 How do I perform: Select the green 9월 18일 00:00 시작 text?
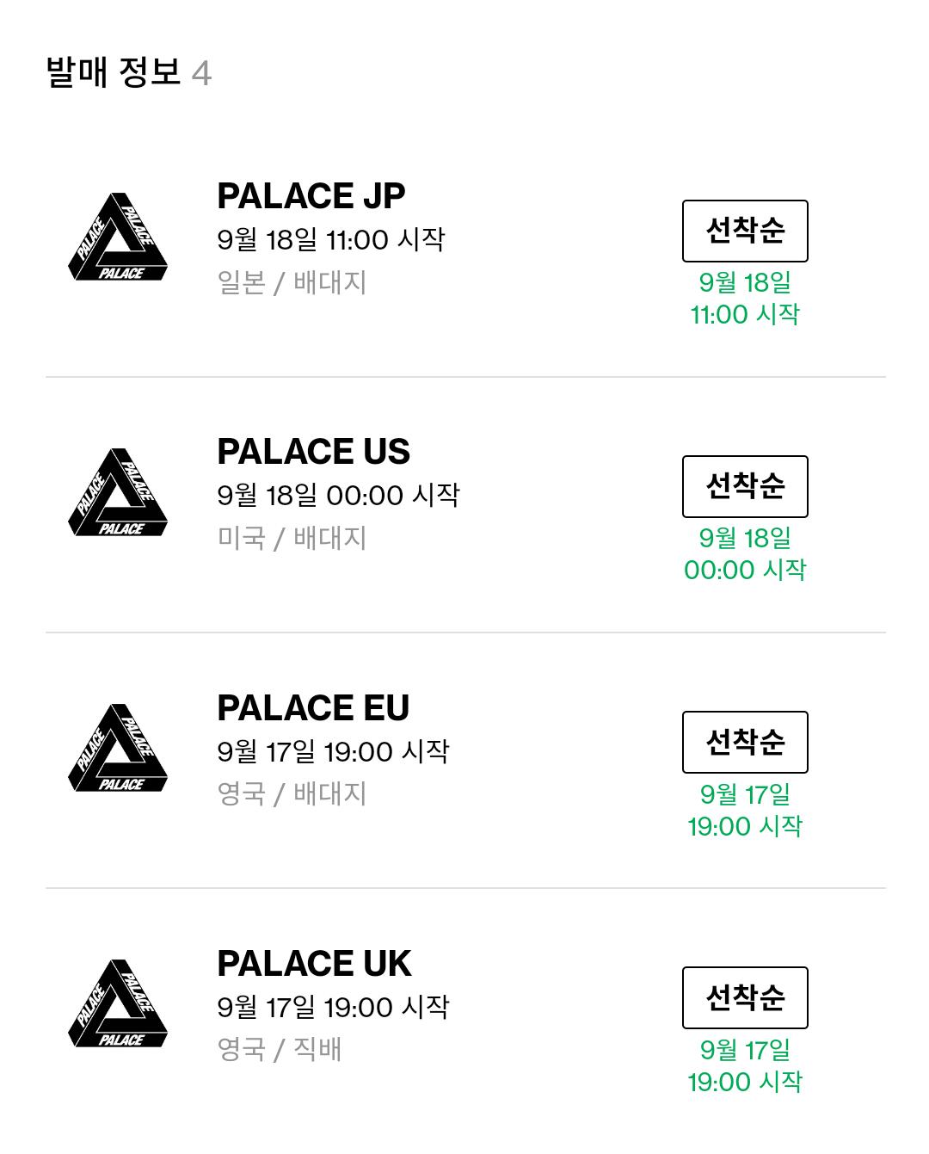coord(745,553)
